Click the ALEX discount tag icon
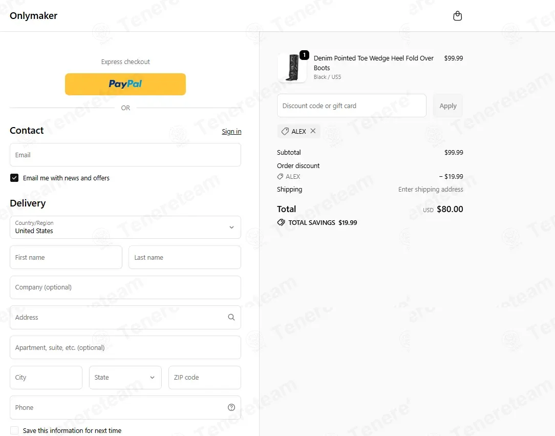 pos(285,131)
